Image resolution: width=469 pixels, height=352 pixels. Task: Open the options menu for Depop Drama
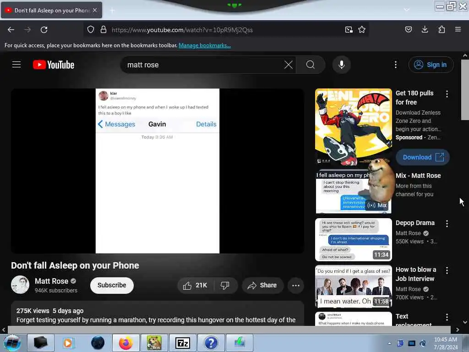click(447, 224)
